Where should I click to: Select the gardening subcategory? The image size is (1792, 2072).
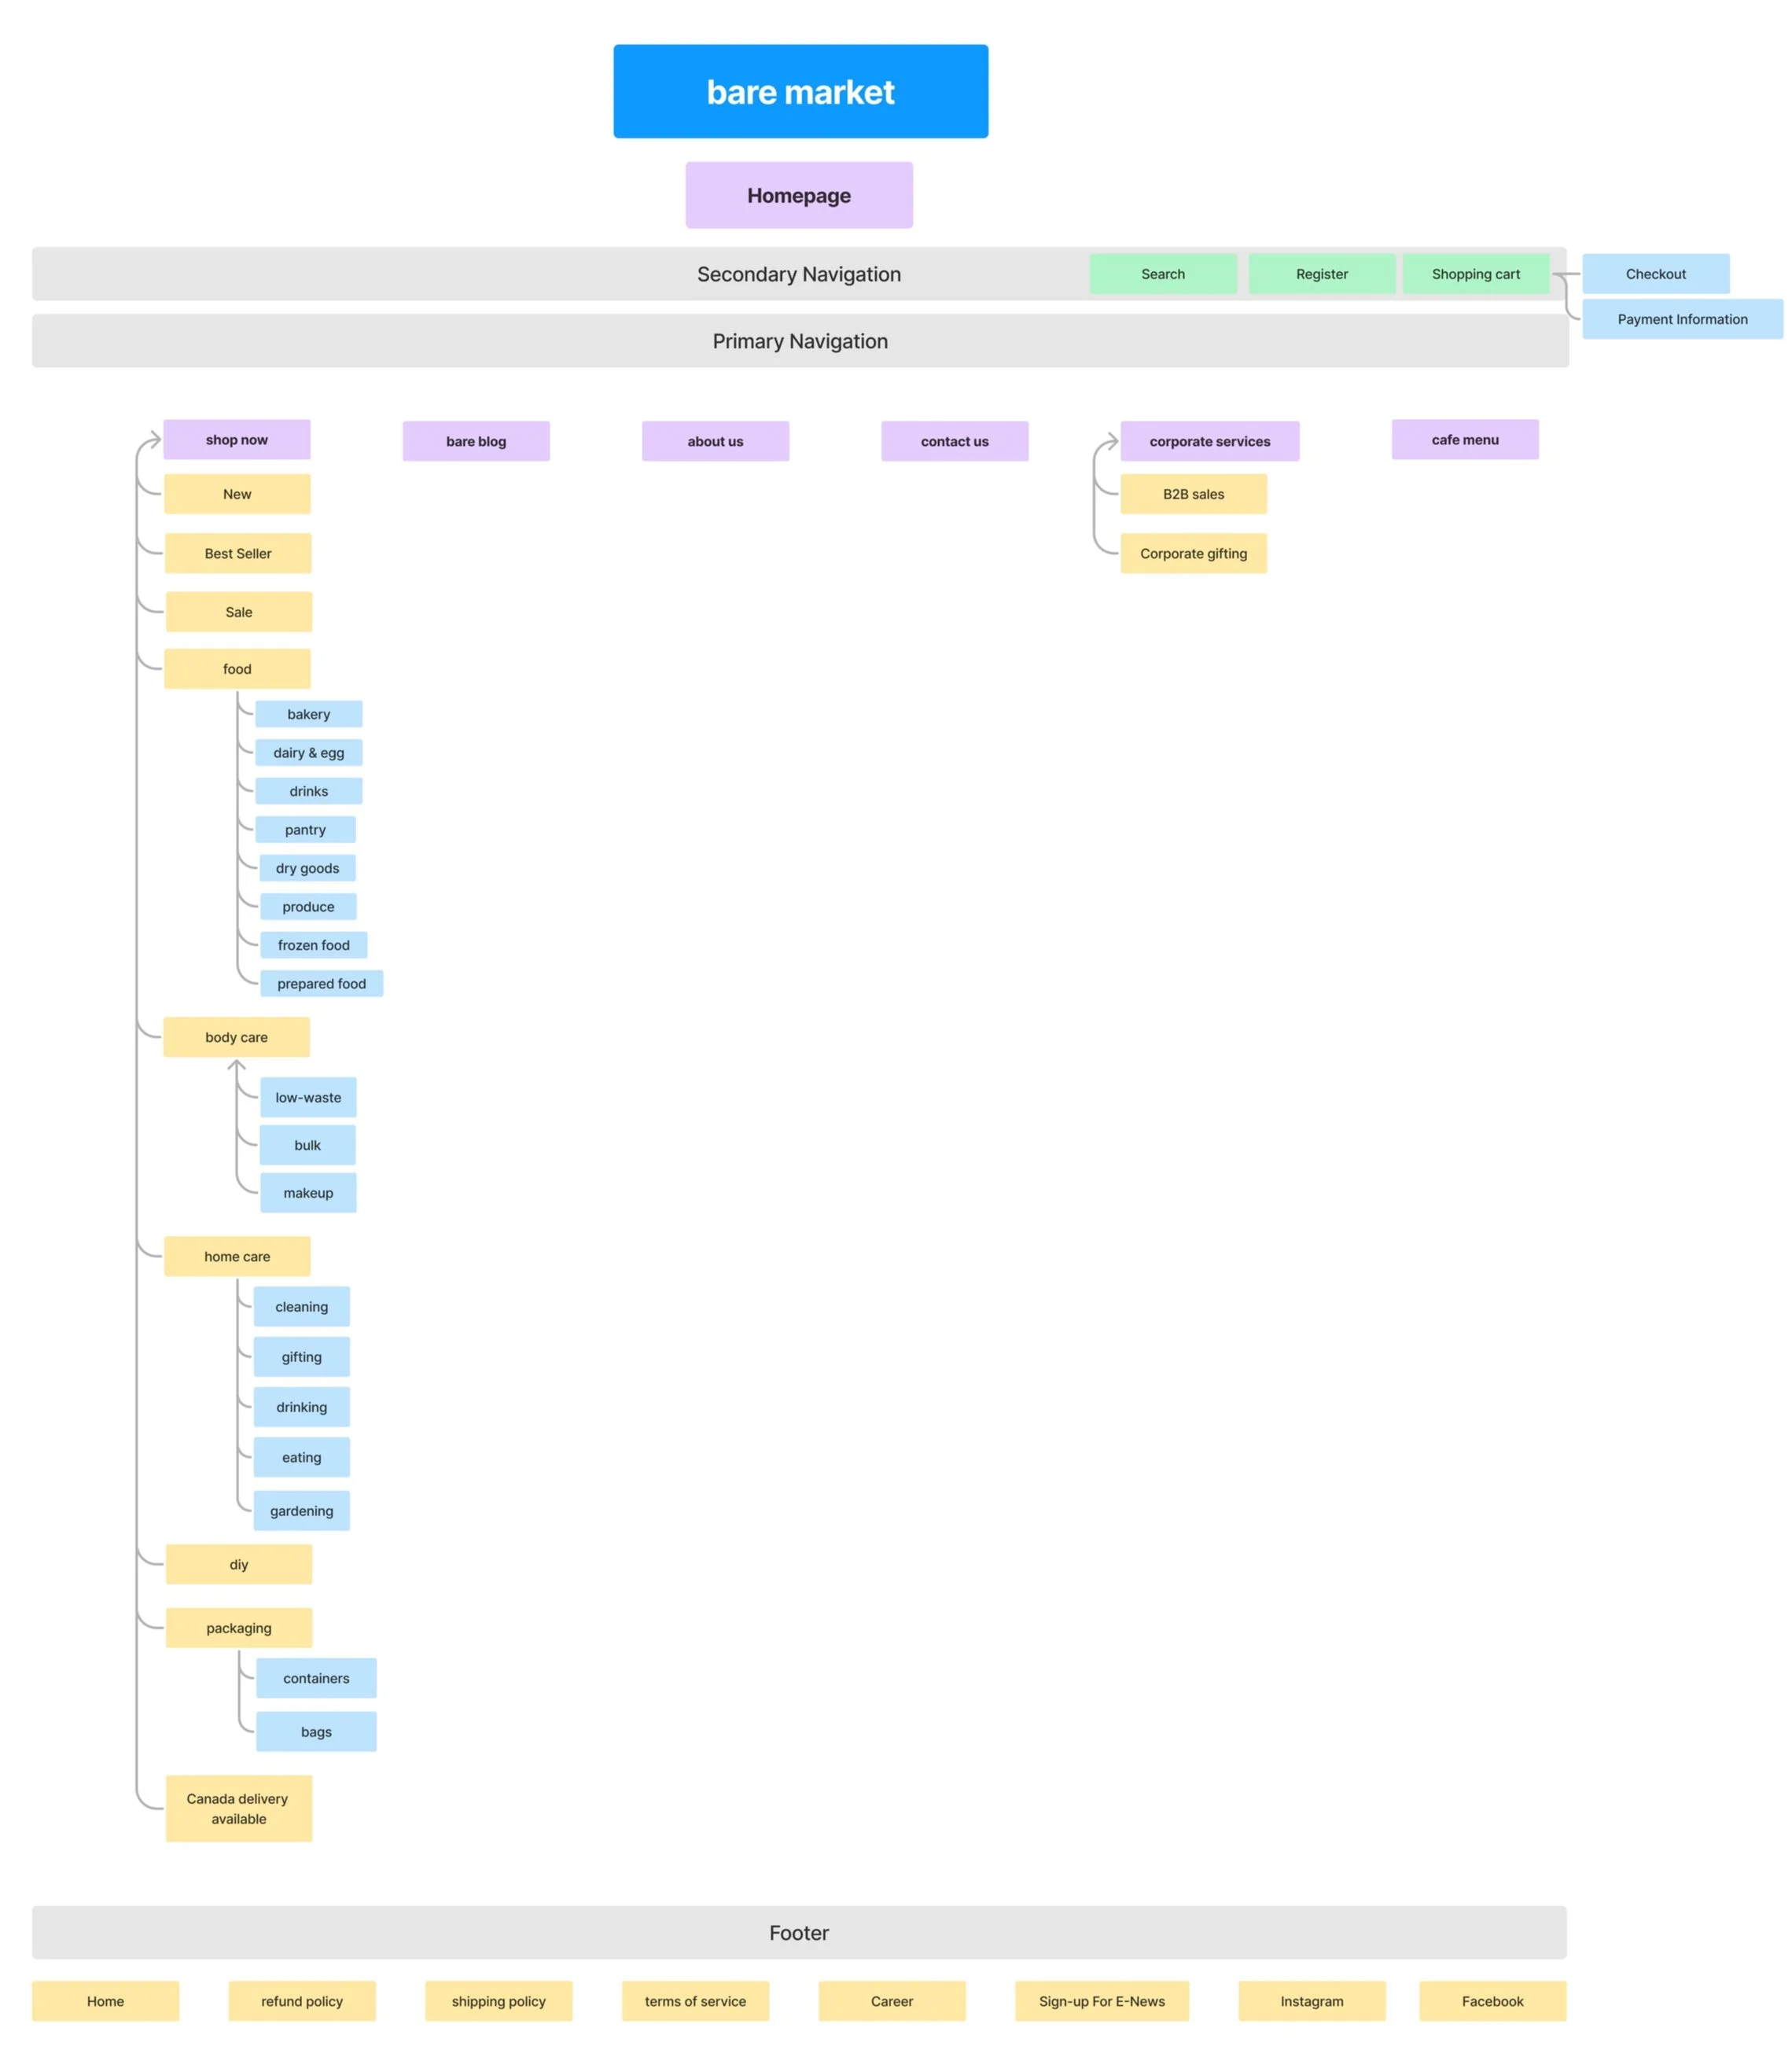click(301, 1511)
